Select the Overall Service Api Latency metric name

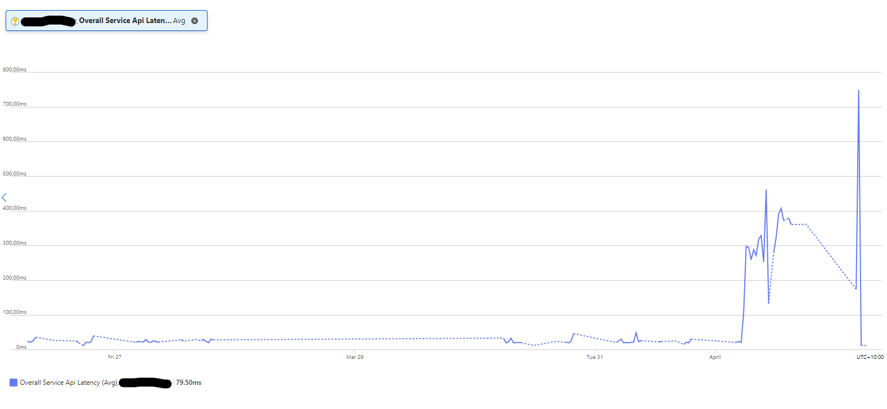125,21
